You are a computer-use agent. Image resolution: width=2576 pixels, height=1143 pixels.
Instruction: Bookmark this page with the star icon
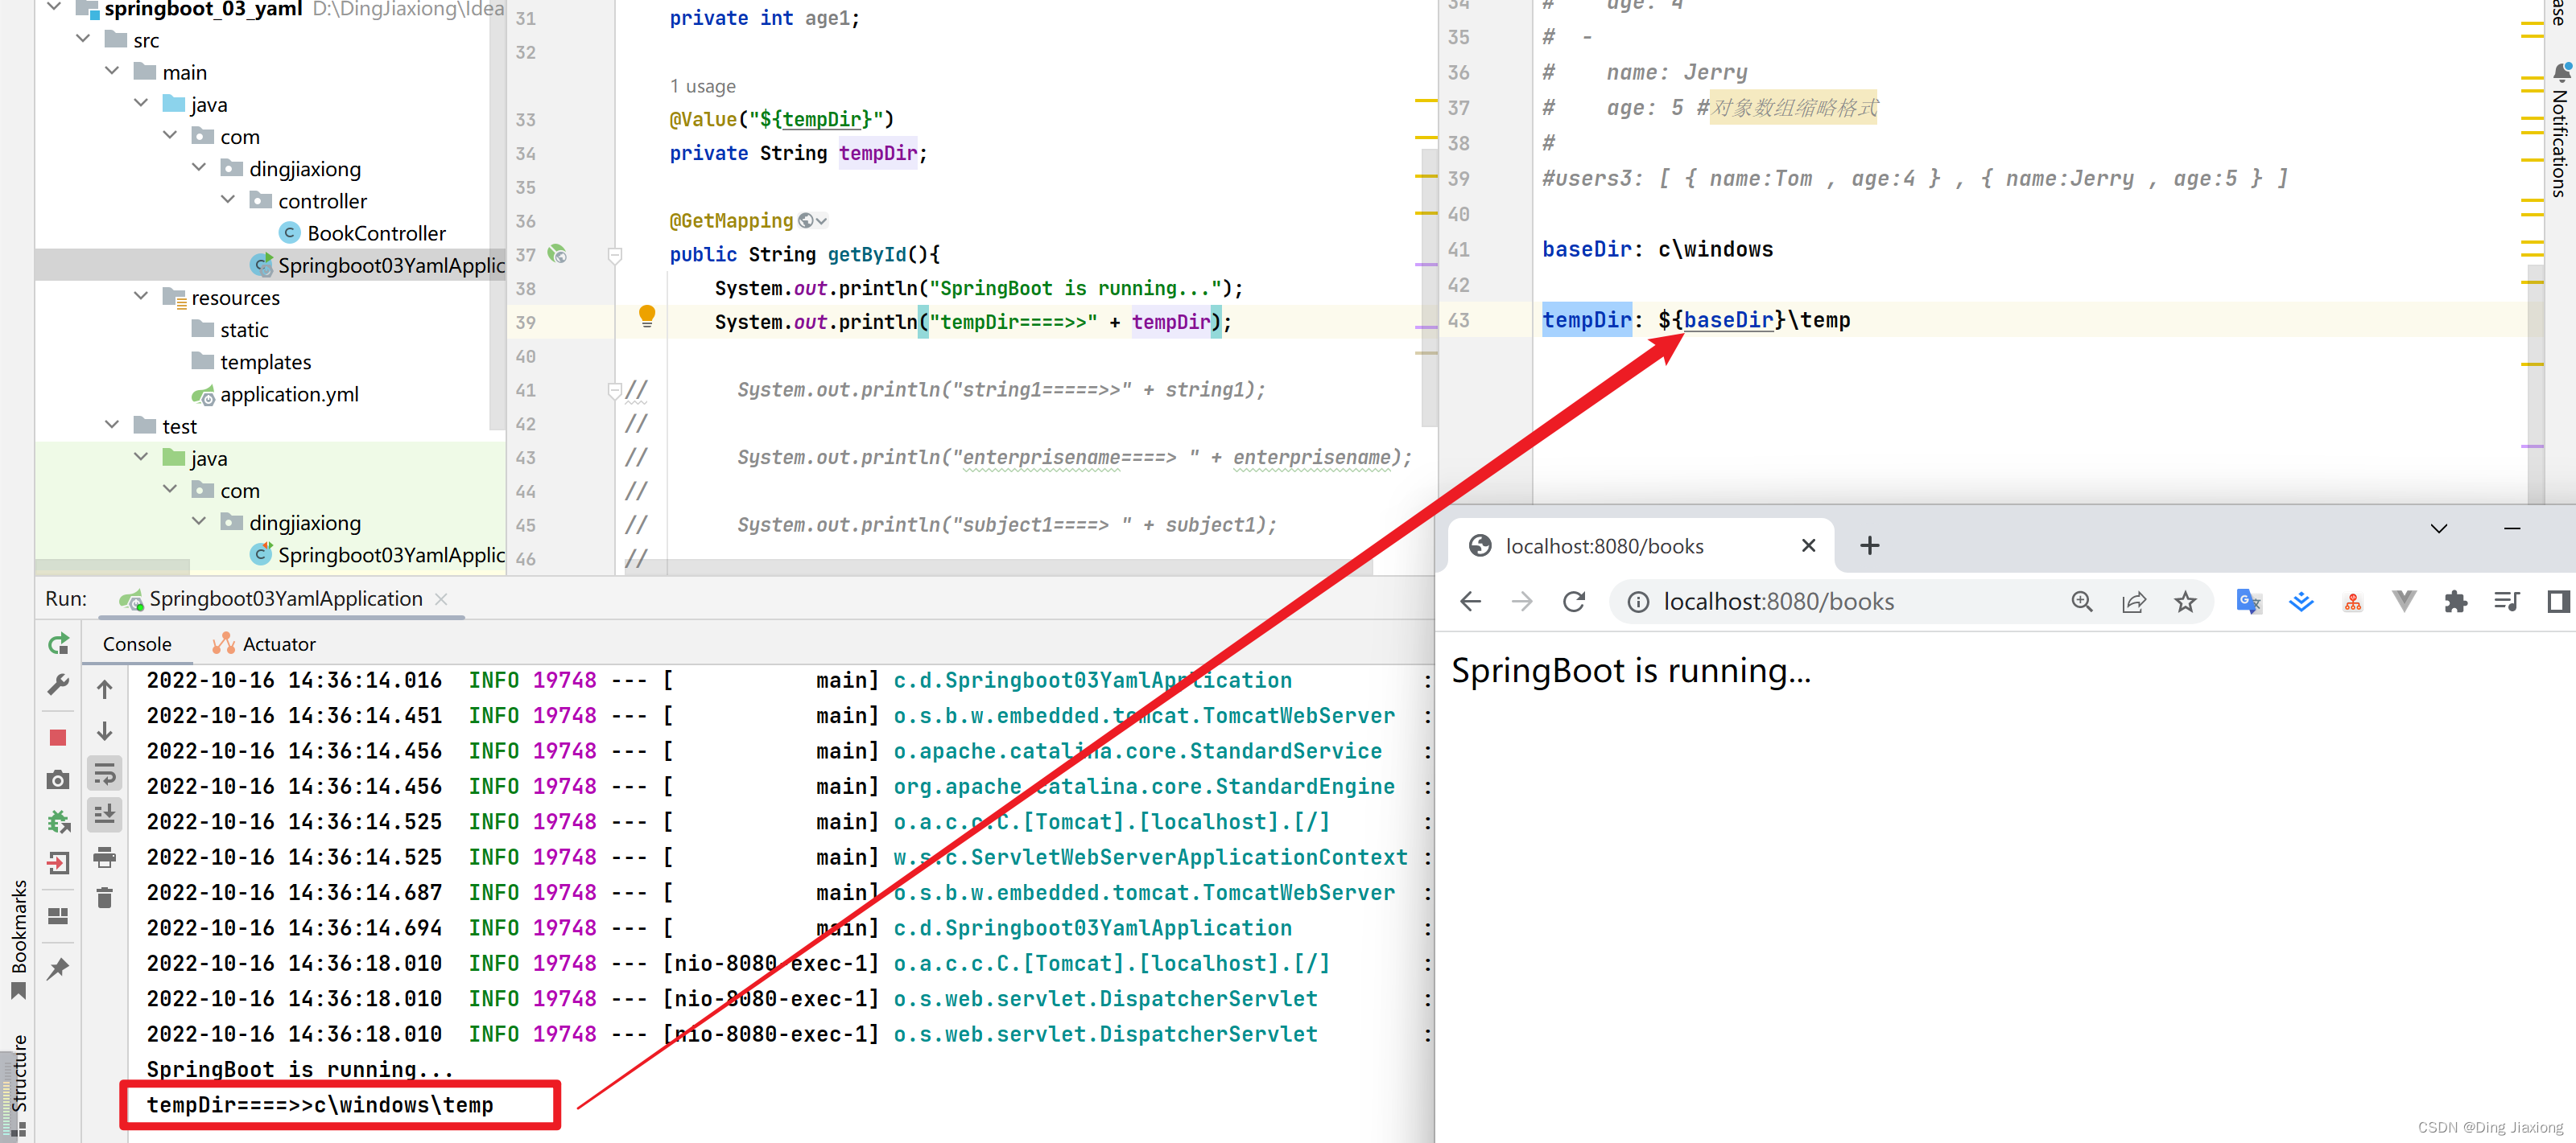pos(2185,602)
